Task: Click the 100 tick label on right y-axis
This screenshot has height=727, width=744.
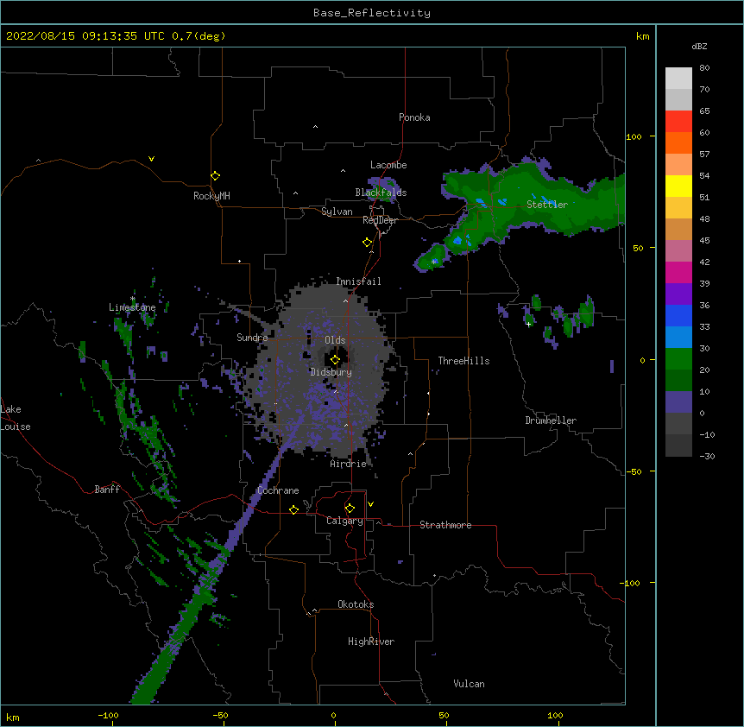Action: point(634,136)
